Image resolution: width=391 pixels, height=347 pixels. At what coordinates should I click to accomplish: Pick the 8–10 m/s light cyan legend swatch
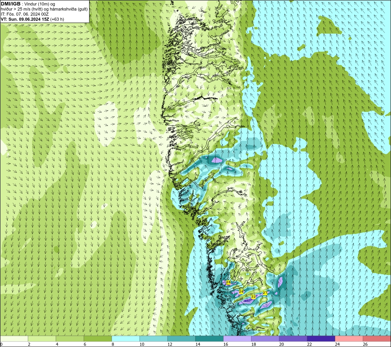point(126,338)
